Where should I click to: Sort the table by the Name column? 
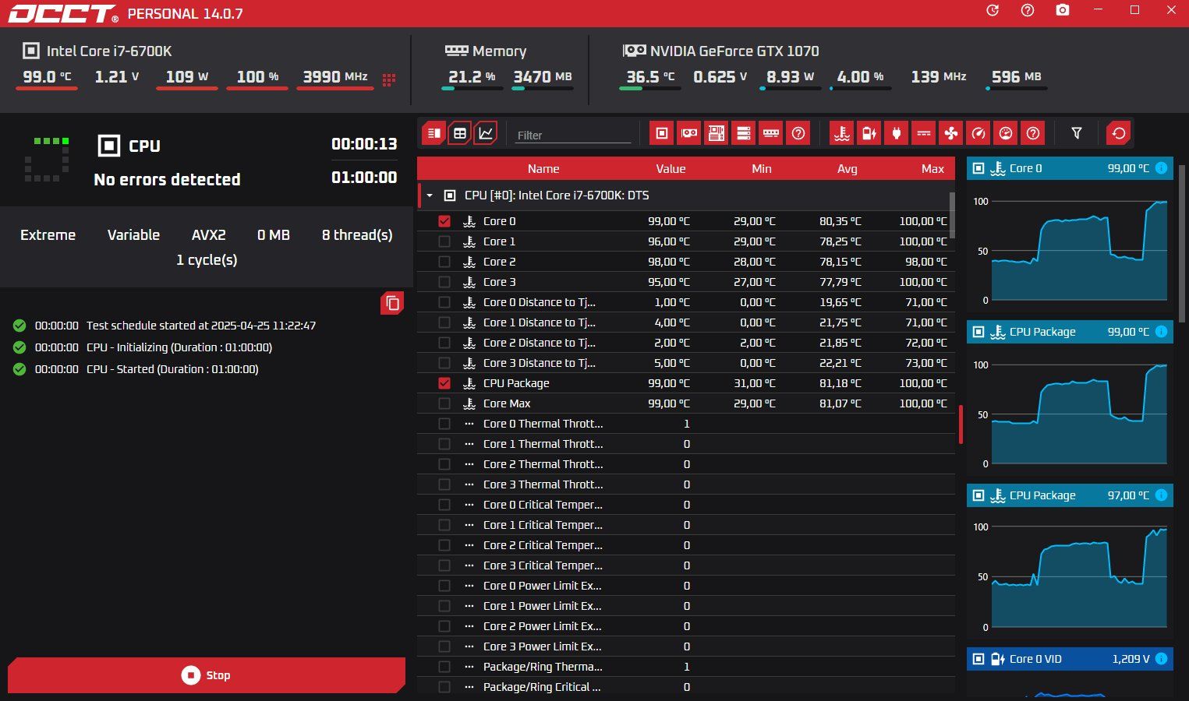tap(543, 168)
